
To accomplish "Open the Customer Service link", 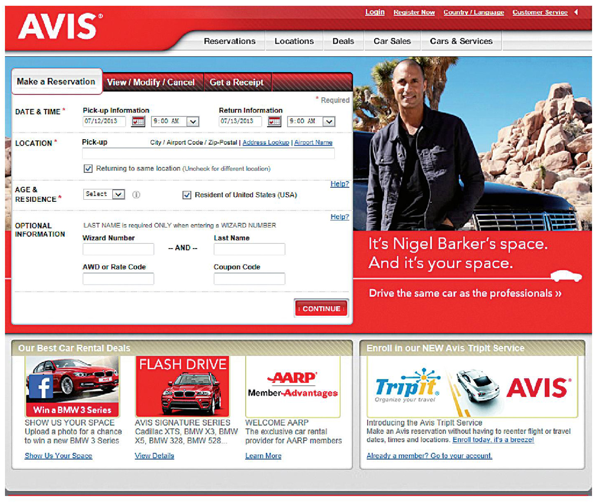I will pos(540,12).
